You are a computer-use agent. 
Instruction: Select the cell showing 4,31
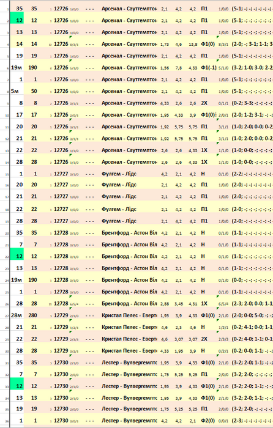(x=193, y=304)
